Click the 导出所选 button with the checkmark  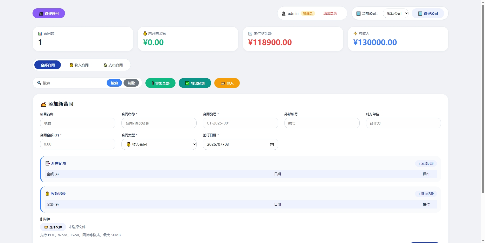(195, 83)
